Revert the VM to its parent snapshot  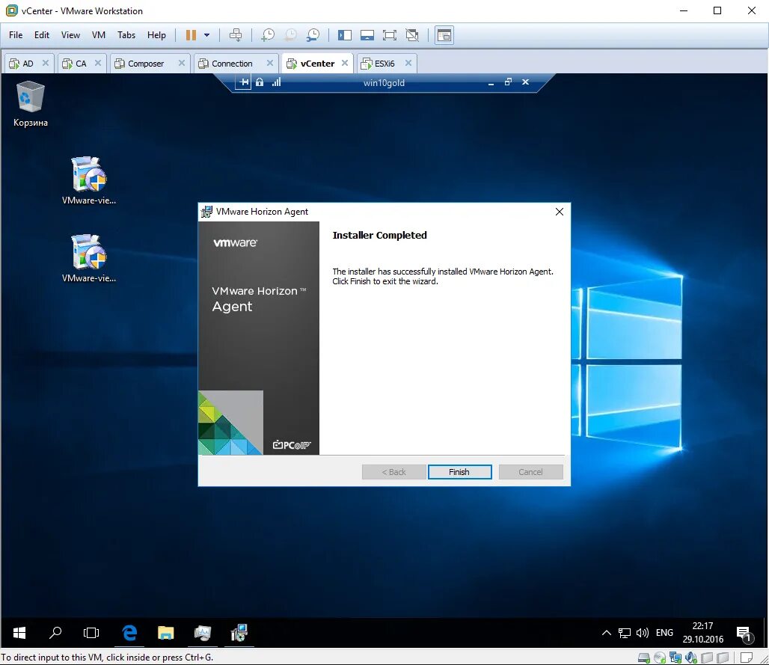tap(289, 34)
